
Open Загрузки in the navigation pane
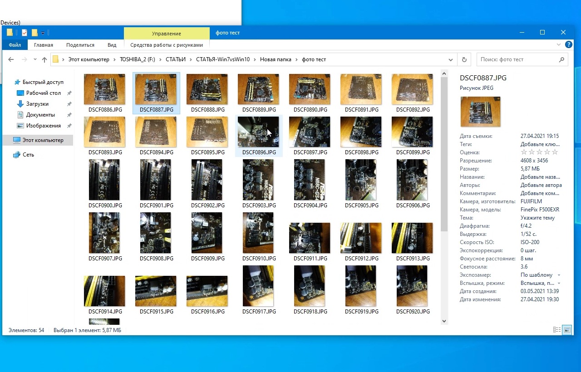[x=37, y=104]
